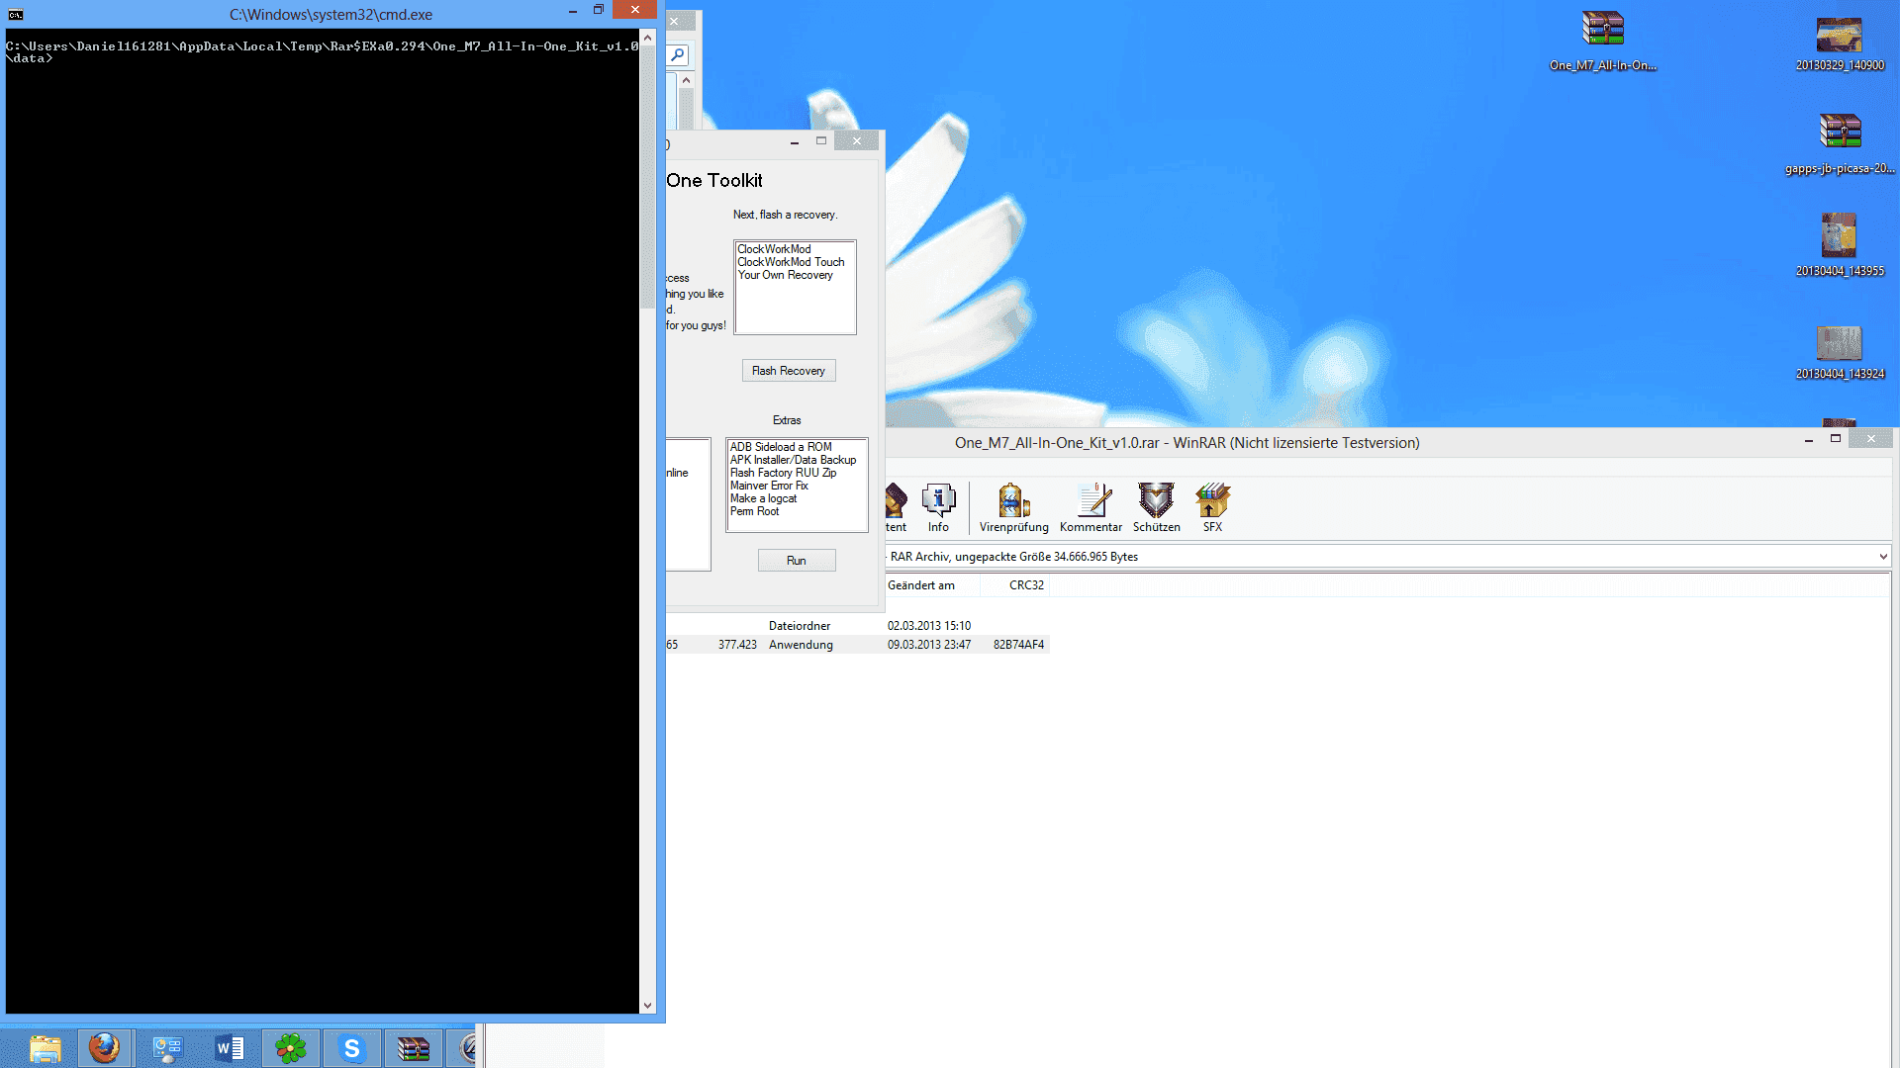1900x1068 pixels.
Task: Open the WinRAR archive path dropdown arrow
Action: pyautogui.click(x=1882, y=557)
